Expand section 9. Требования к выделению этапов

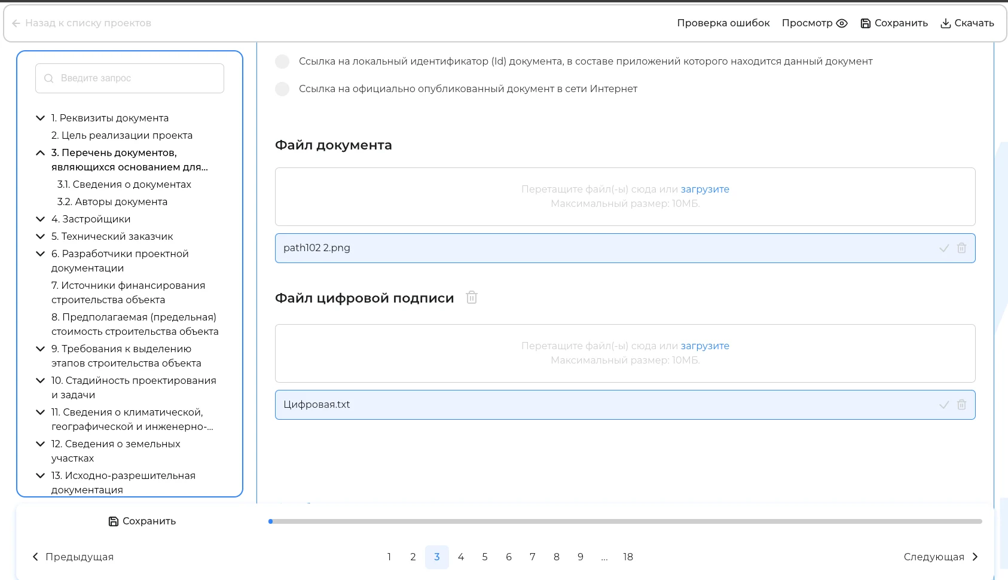click(40, 349)
